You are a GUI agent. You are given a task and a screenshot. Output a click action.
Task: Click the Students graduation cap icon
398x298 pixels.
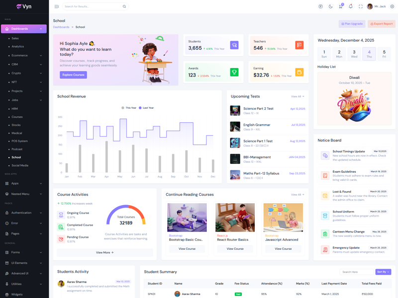point(234,45)
